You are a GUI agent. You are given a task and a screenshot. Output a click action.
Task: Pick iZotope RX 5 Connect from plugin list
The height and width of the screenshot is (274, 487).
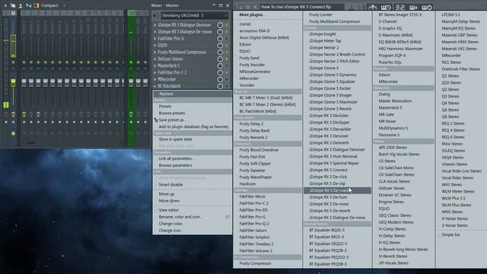pos(328,170)
